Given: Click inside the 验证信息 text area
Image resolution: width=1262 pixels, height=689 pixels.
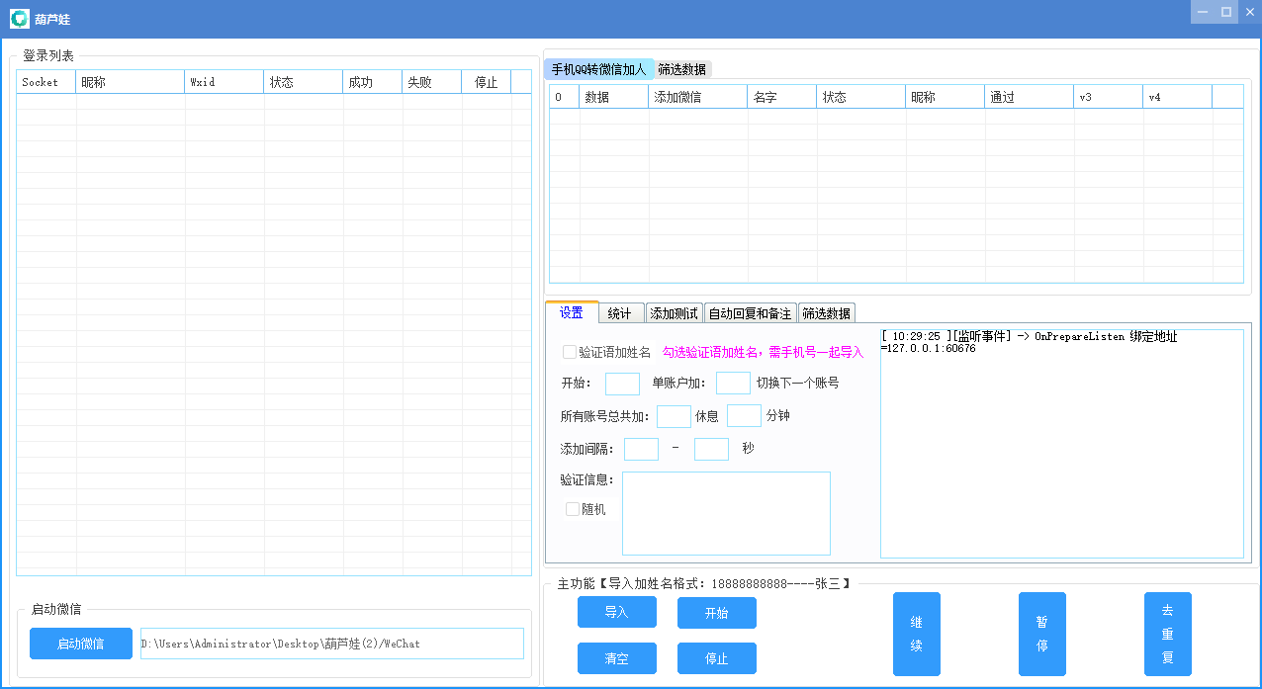Looking at the screenshot, I should (x=726, y=513).
